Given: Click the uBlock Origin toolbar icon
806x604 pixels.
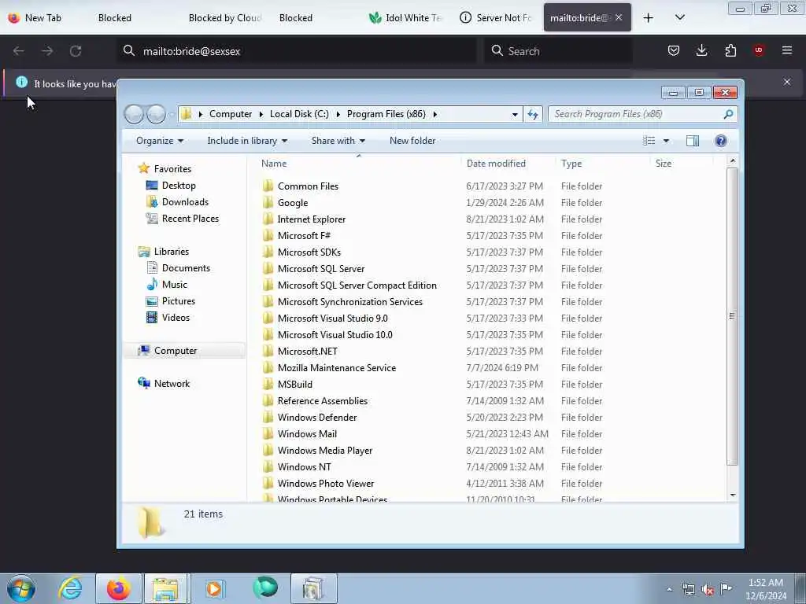Looking at the screenshot, I should (758, 50).
